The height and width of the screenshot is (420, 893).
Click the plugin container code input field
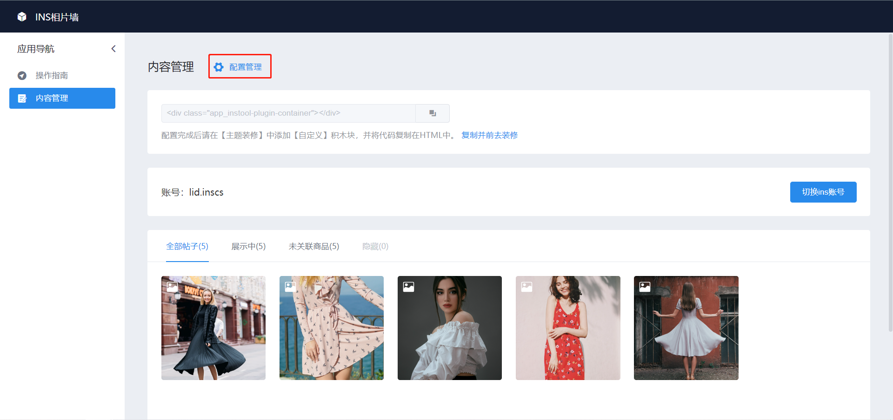[x=288, y=113]
